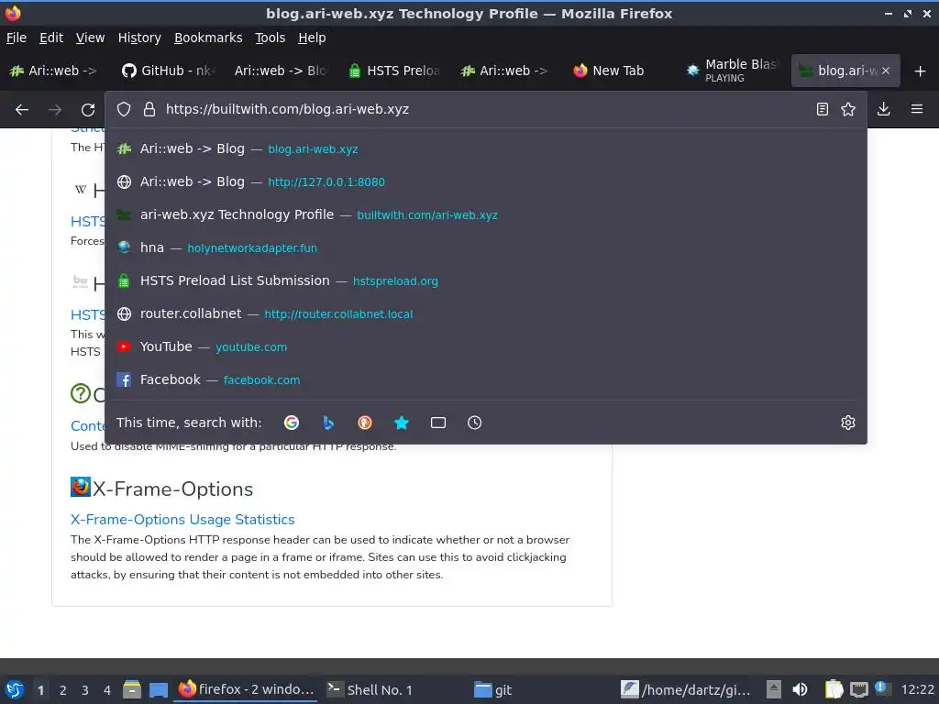Bookmark this page with the star
This screenshot has width=939, height=704.
(848, 110)
